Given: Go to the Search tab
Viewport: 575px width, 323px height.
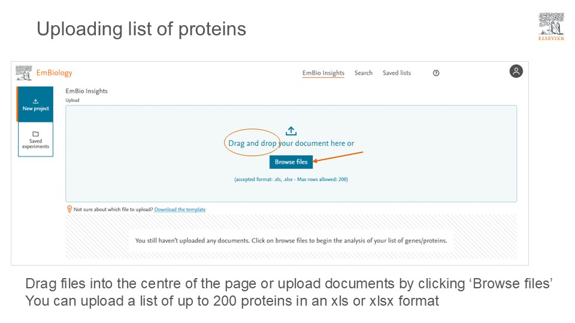Looking at the screenshot, I should pyautogui.click(x=364, y=73).
